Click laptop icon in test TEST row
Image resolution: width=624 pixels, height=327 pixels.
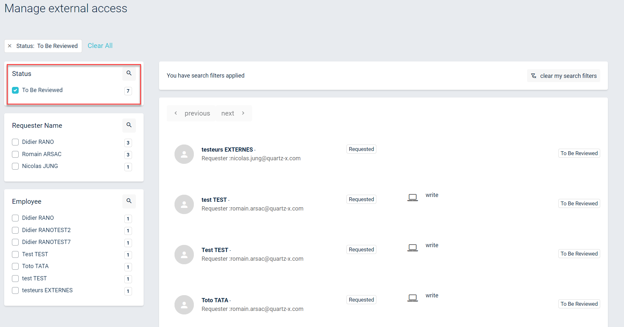click(412, 197)
